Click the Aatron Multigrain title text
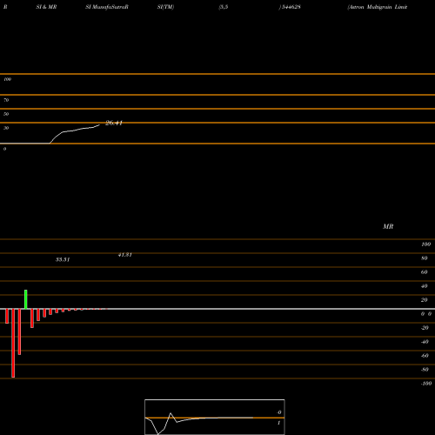Image resolution: width=435 pixels, height=435 pixels. point(378,7)
